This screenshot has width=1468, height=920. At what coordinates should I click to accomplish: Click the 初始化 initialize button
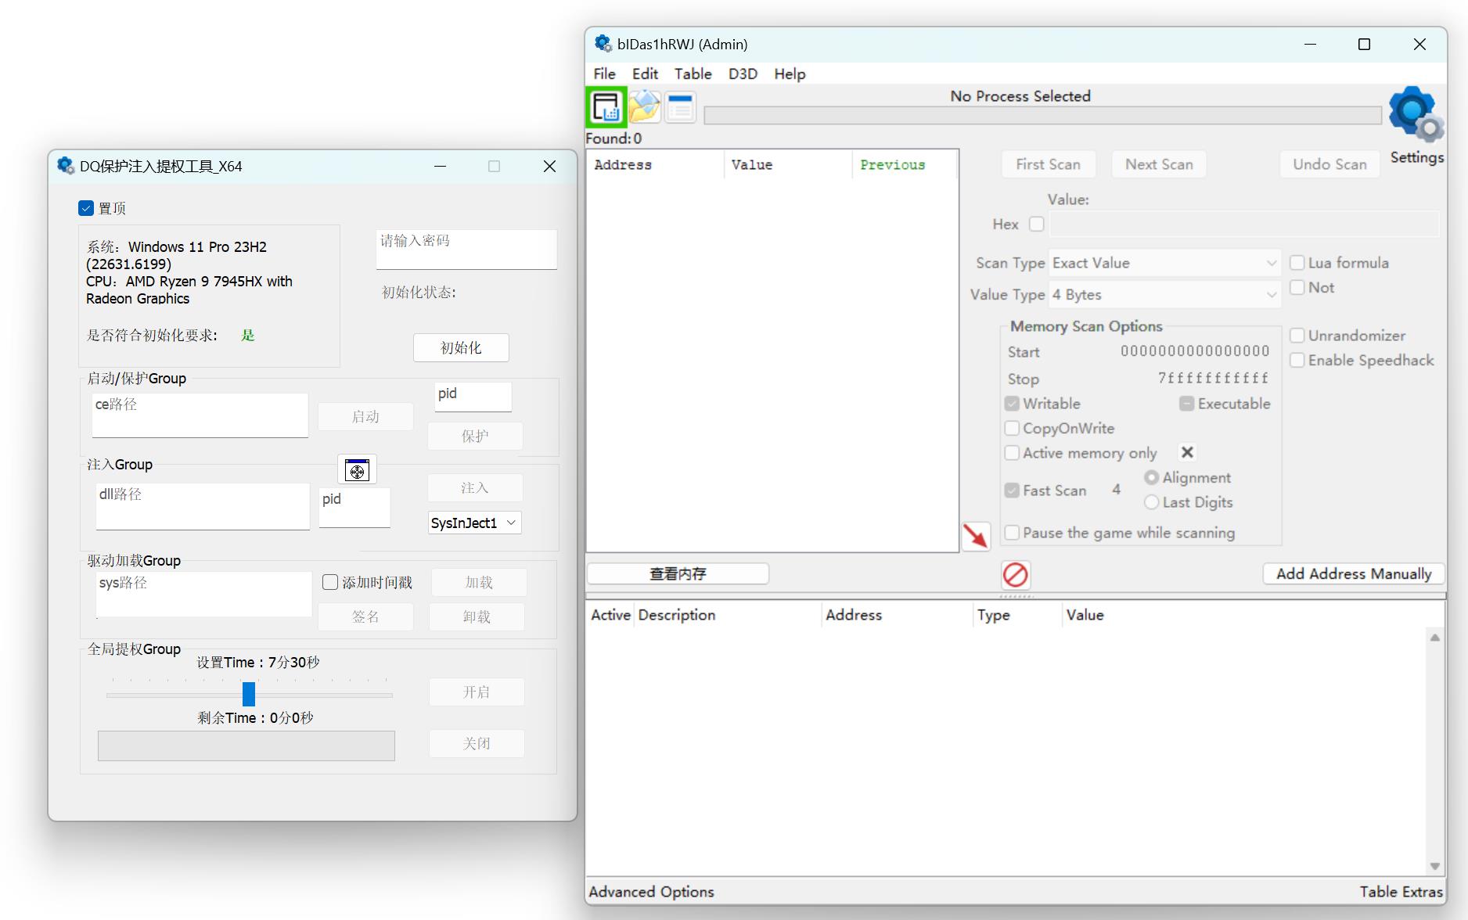[x=461, y=347]
